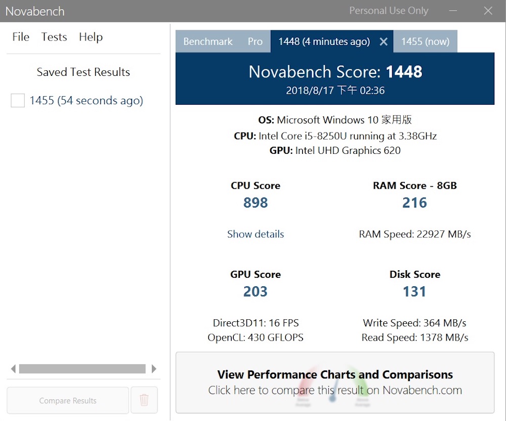Open the Help menu

(x=91, y=37)
